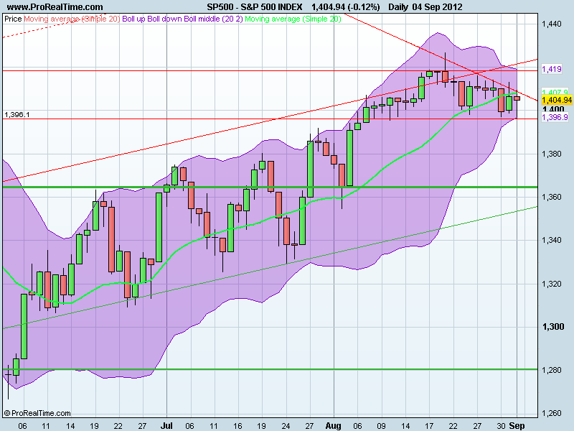This screenshot has width=574, height=431.
Task: Click the 1,300 price axis label
Action: pos(552,327)
